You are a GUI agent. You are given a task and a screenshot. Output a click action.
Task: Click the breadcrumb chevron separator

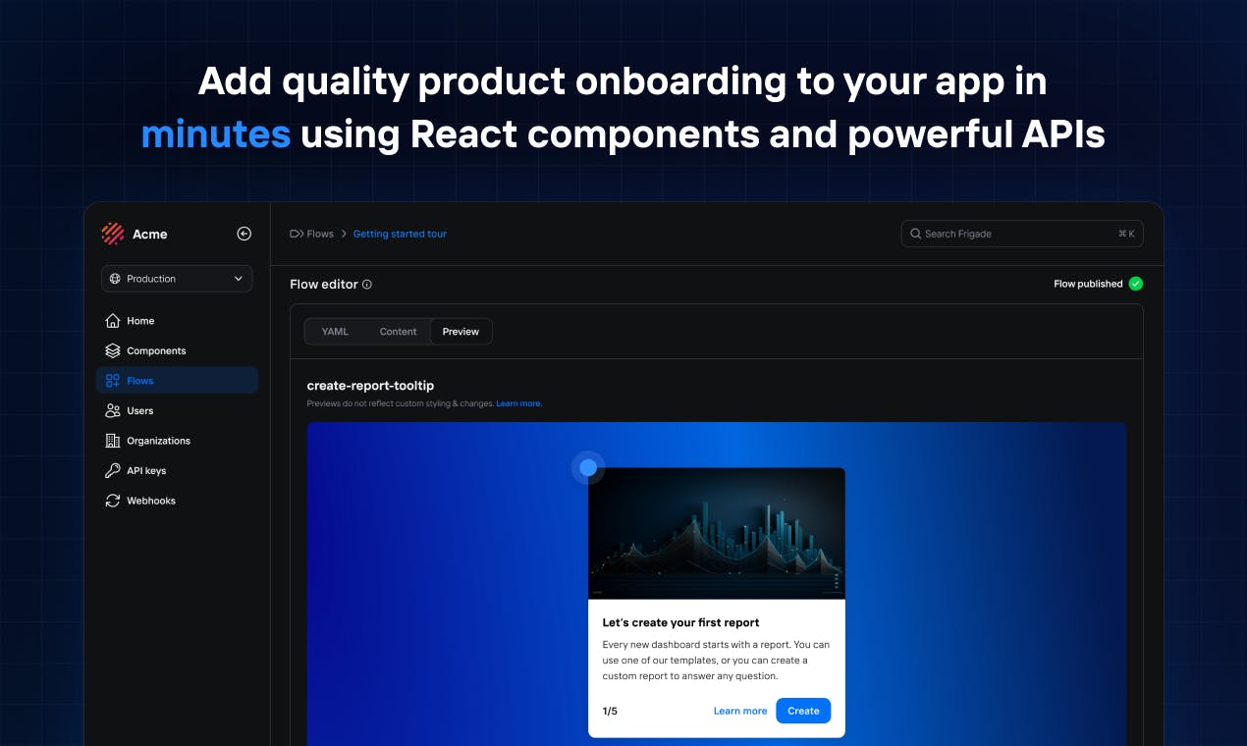[344, 234]
